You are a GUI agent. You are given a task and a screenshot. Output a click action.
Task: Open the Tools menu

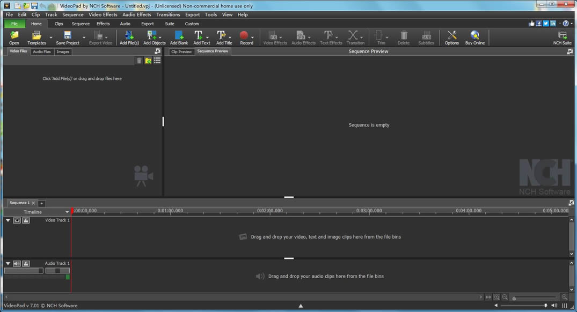click(210, 14)
